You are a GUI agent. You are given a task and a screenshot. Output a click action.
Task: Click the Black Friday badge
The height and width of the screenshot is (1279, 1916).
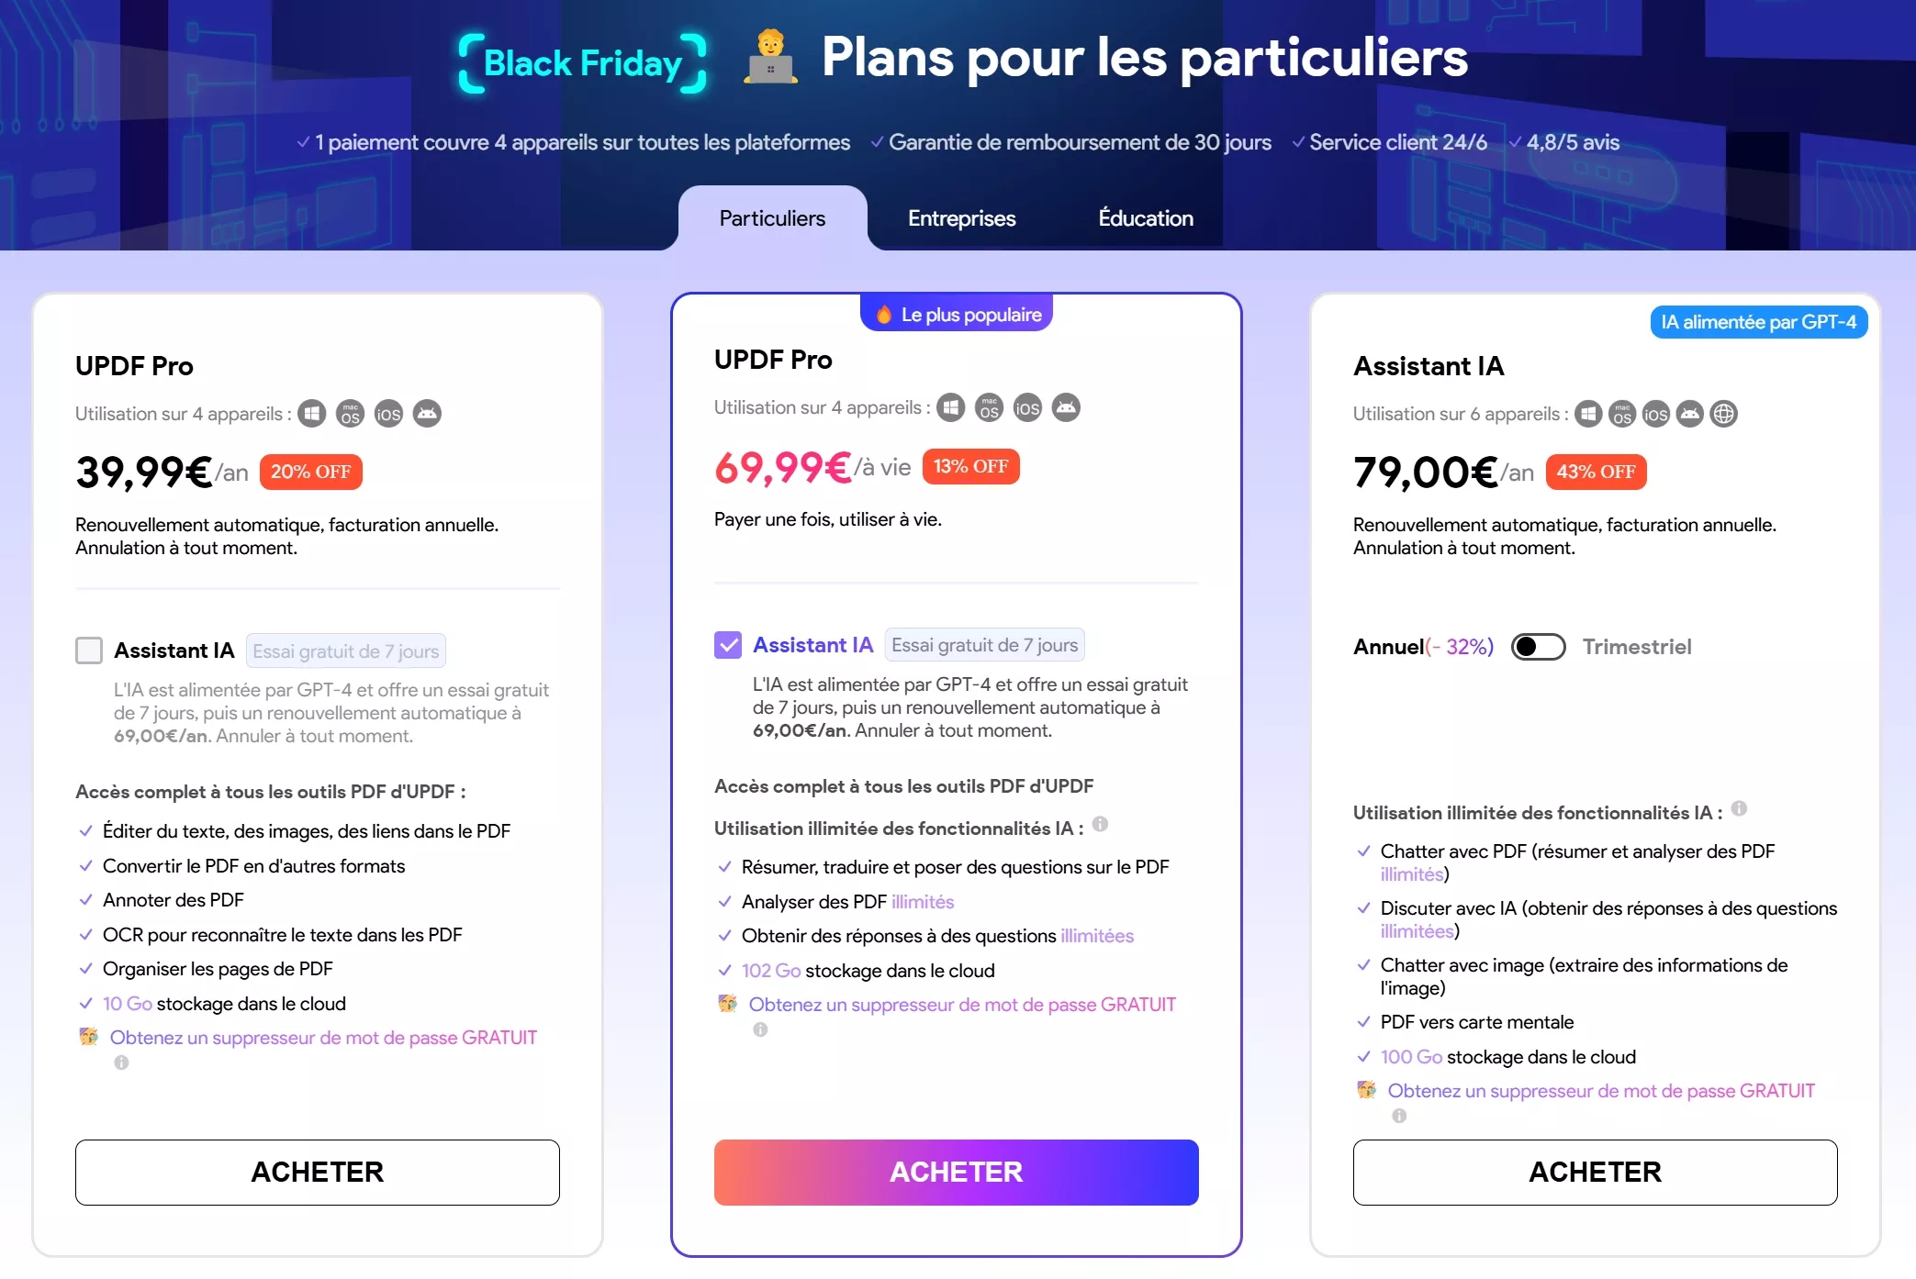582,63
